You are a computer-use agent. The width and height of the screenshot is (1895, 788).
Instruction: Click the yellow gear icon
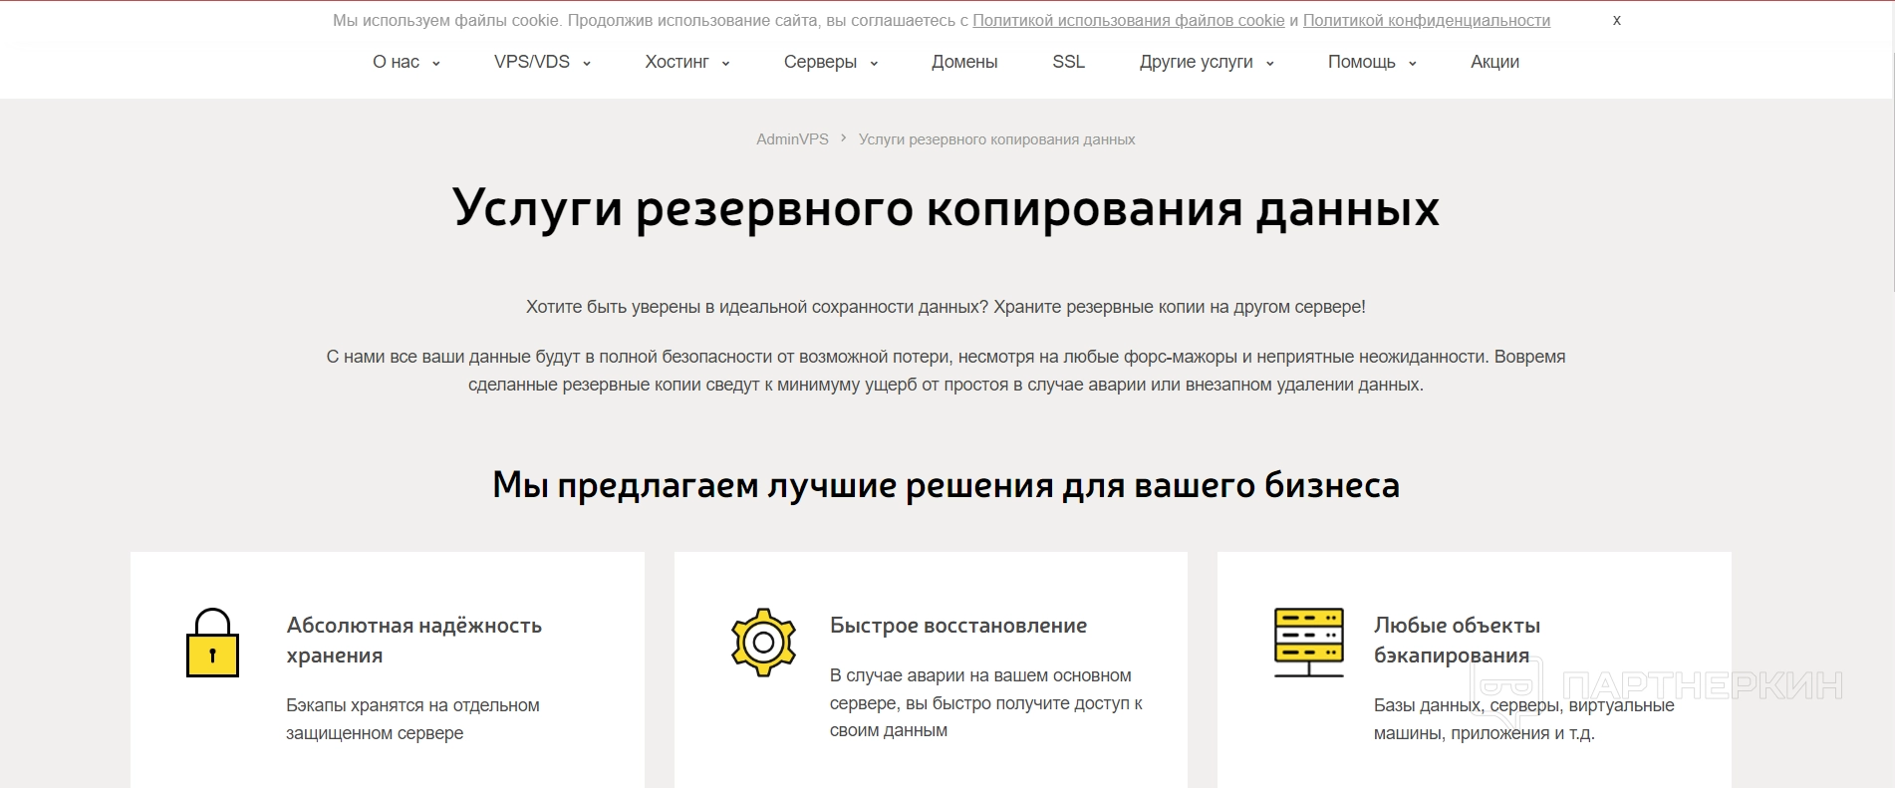point(763,643)
